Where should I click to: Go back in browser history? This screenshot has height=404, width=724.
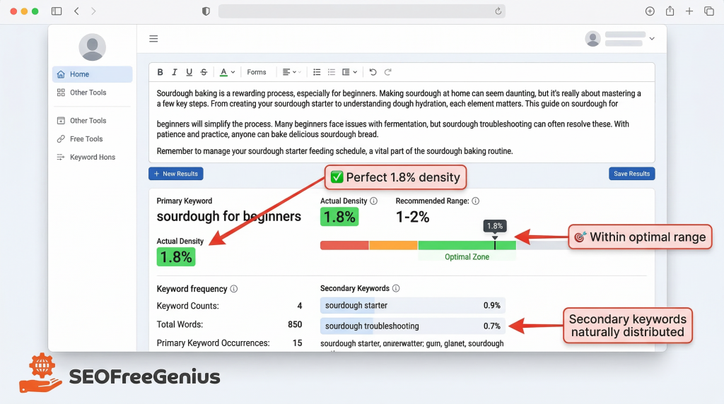coord(76,11)
